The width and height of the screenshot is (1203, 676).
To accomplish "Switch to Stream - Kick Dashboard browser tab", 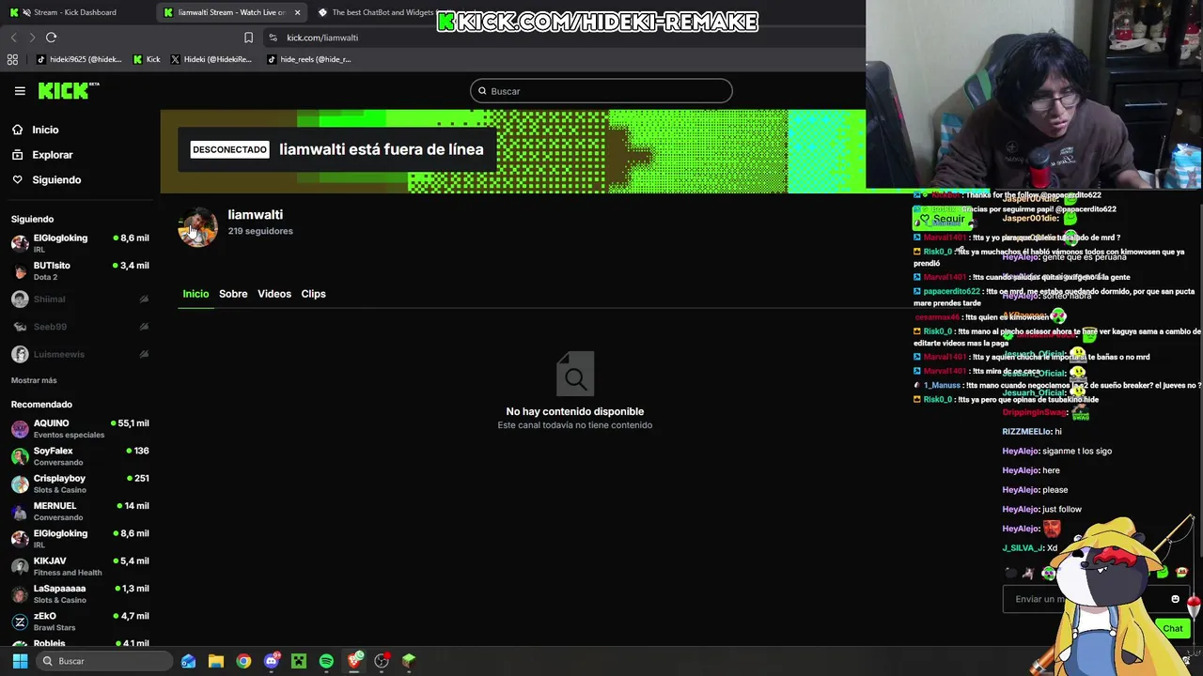I will tap(75, 12).
